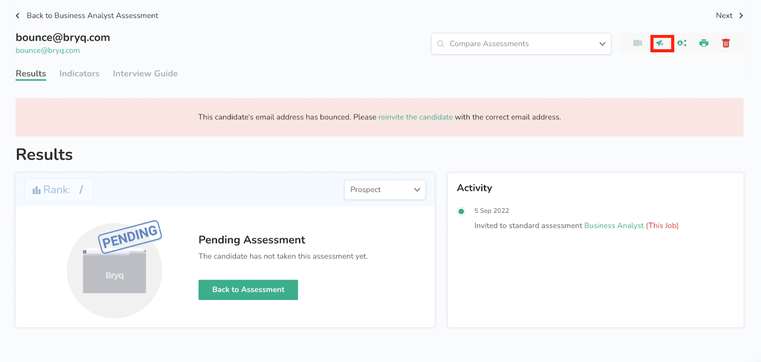Click the video camera icon

click(x=637, y=43)
